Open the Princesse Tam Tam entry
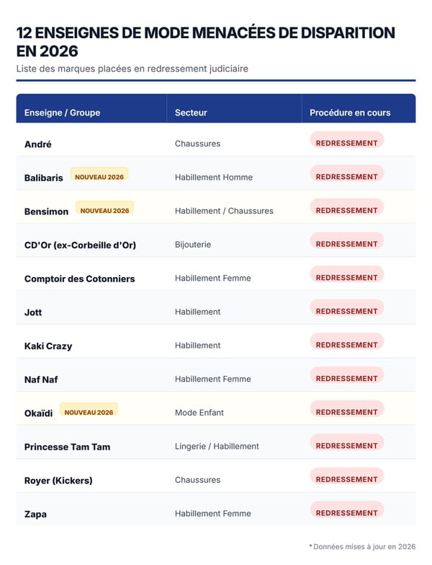 [67, 447]
